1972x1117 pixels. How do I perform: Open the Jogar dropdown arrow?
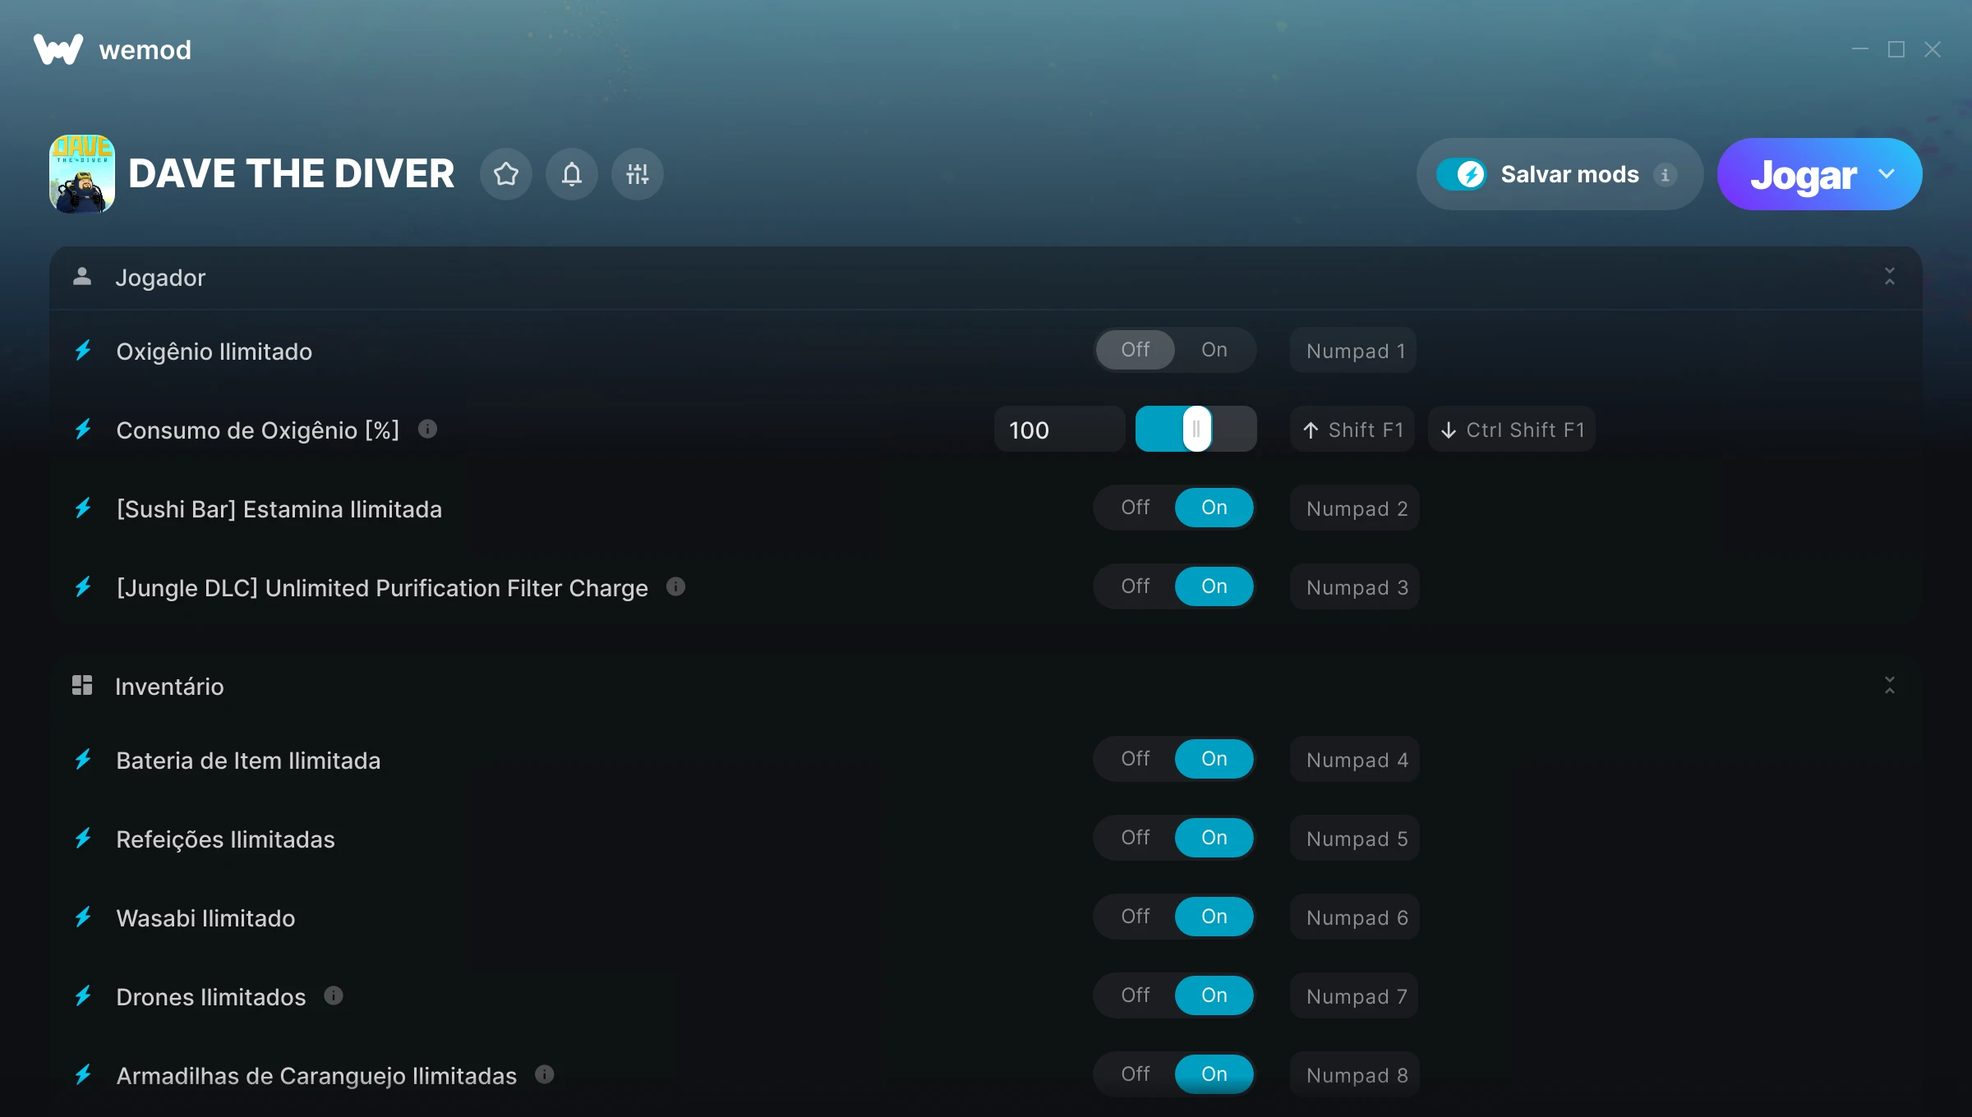1887,174
